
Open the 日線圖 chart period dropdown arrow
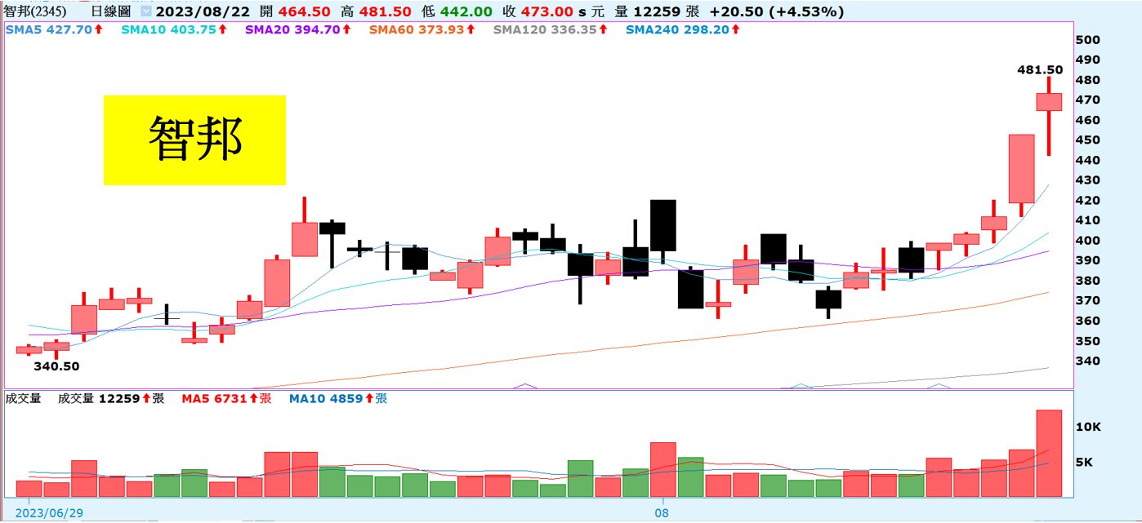(145, 12)
